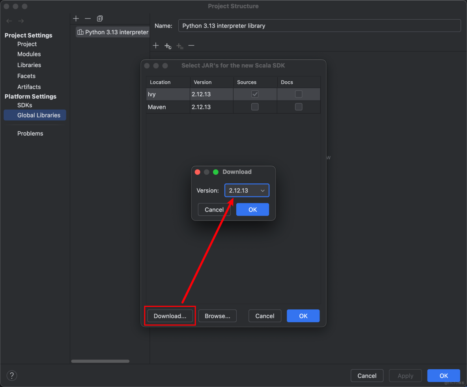Open Project settings section
The image size is (467, 387).
coord(27,44)
